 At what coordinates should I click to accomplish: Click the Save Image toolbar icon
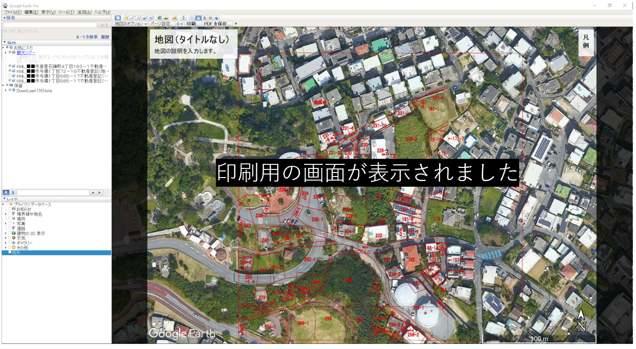coord(205,18)
